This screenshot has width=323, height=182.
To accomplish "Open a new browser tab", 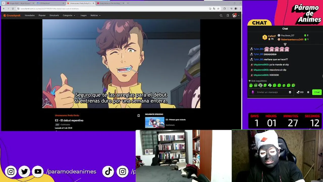I will [x=128, y=3].
